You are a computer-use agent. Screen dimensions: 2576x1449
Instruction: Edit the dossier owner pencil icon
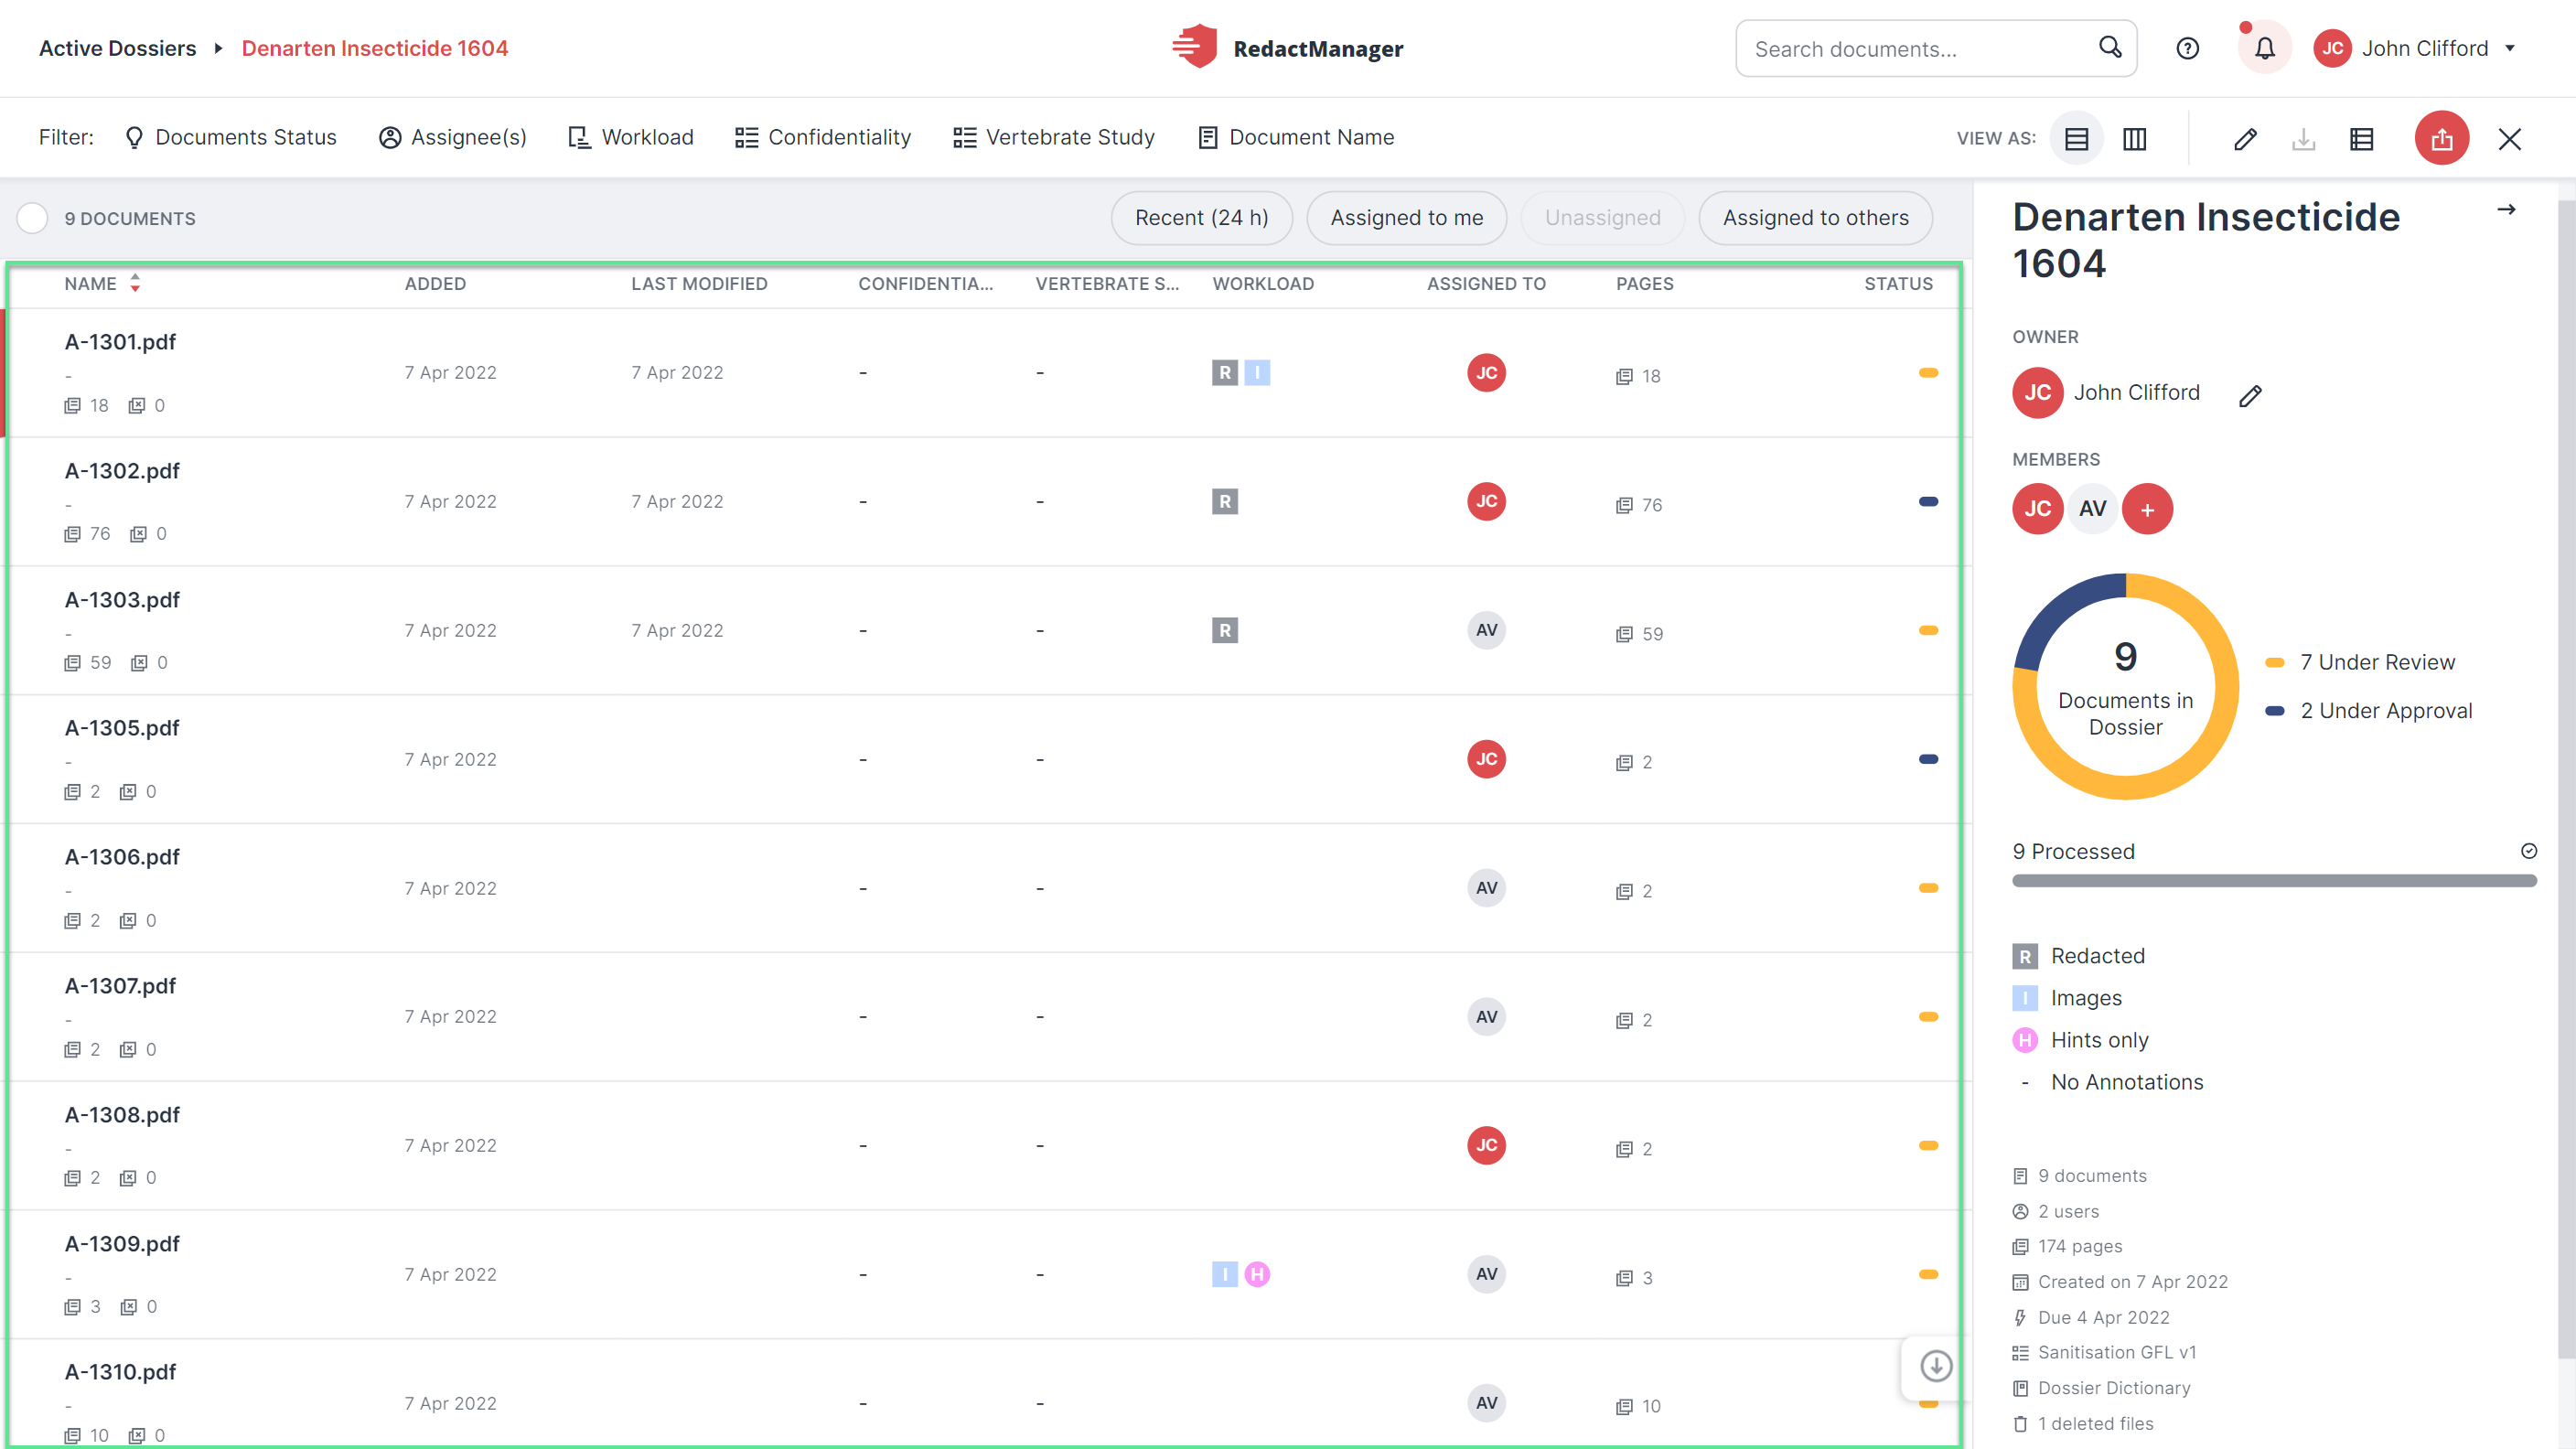pyautogui.click(x=2250, y=396)
